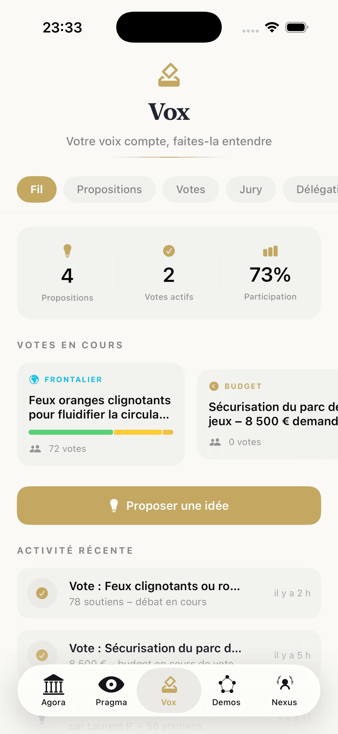Tap the bar chart Participation icon

pyautogui.click(x=270, y=251)
